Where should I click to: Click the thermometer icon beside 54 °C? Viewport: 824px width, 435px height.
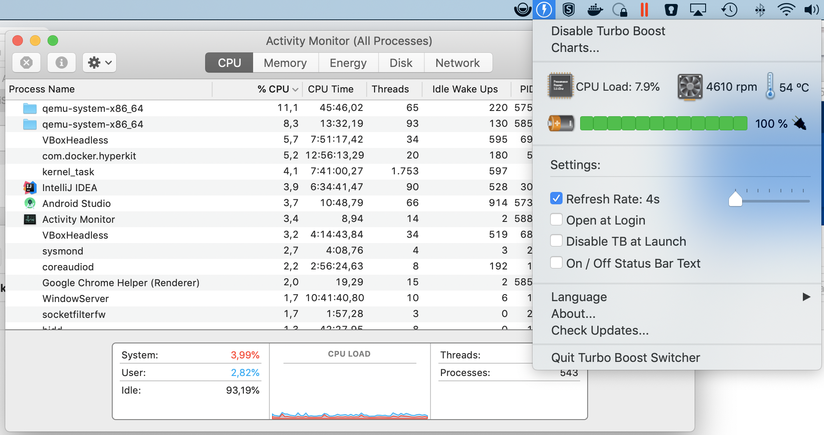click(x=770, y=86)
